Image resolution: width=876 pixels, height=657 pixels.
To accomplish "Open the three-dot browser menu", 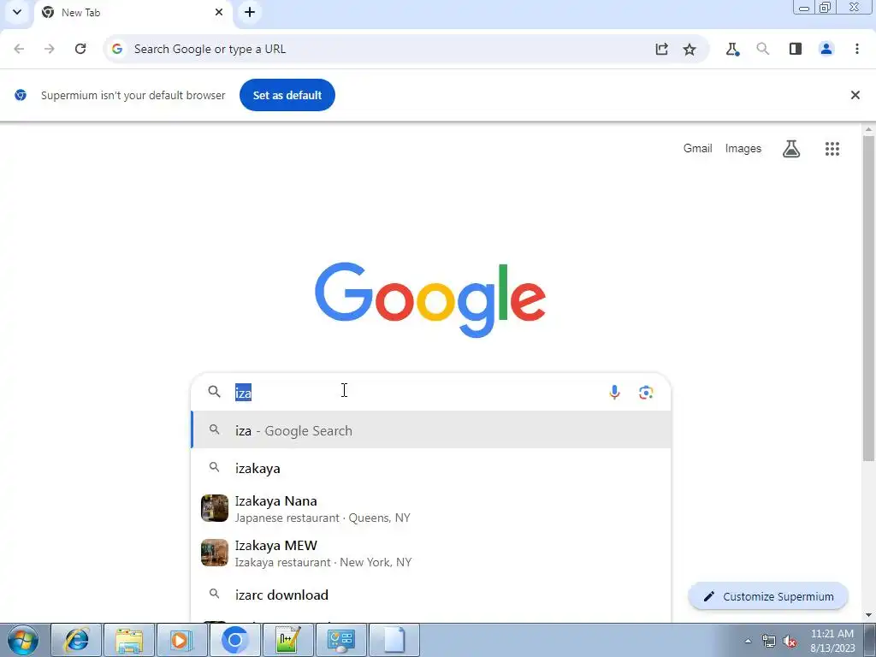I will [x=857, y=49].
